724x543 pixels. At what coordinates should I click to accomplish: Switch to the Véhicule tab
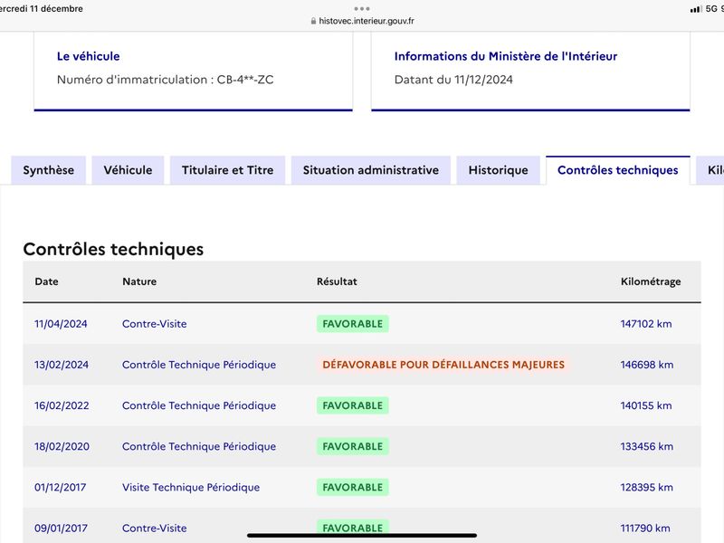(128, 170)
